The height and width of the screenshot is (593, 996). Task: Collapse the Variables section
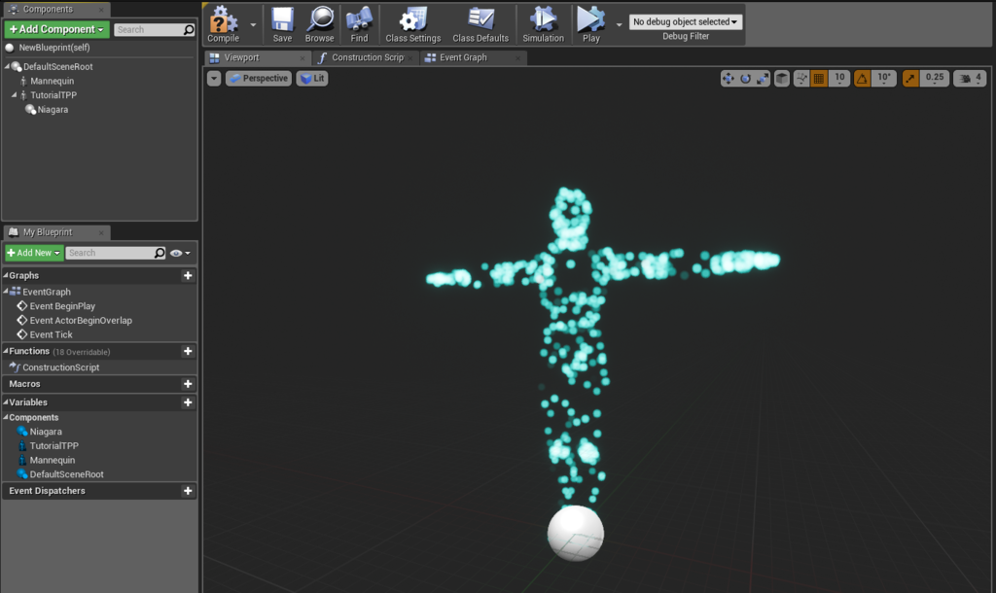[x=6, y=401]
